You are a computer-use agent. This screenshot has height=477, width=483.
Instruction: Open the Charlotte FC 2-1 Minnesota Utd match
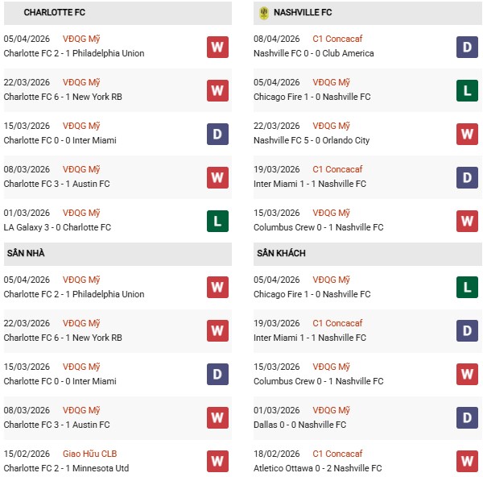[x=66, y=468]
